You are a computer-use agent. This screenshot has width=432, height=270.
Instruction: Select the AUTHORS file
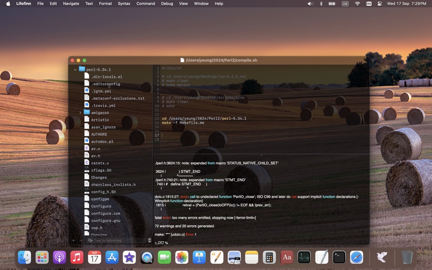click(99, 134)
